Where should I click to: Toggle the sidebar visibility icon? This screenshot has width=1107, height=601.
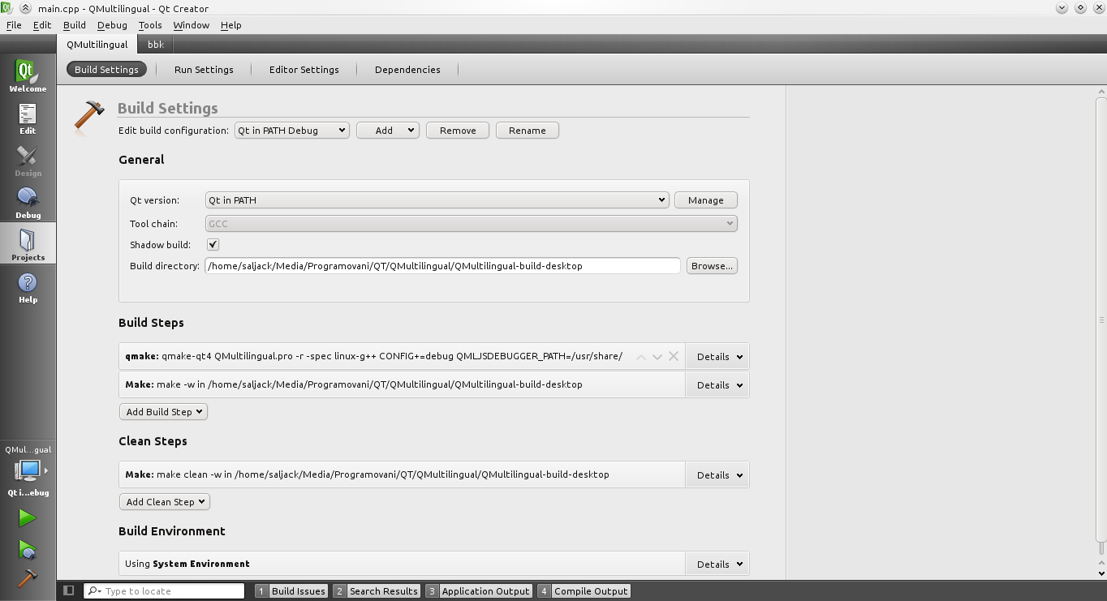[69, 590]
